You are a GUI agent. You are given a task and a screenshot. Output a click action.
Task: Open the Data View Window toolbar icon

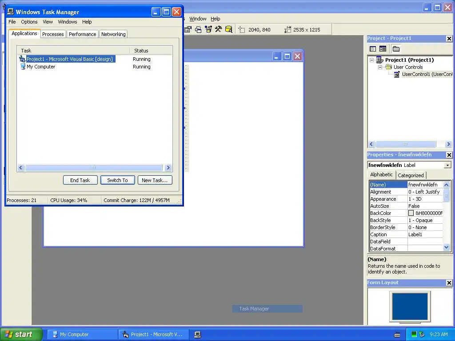pyautogui.click(x=229, y=29)
